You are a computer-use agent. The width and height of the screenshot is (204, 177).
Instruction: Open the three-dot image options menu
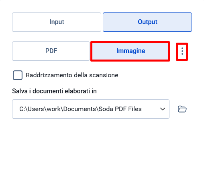coord(182,51)
